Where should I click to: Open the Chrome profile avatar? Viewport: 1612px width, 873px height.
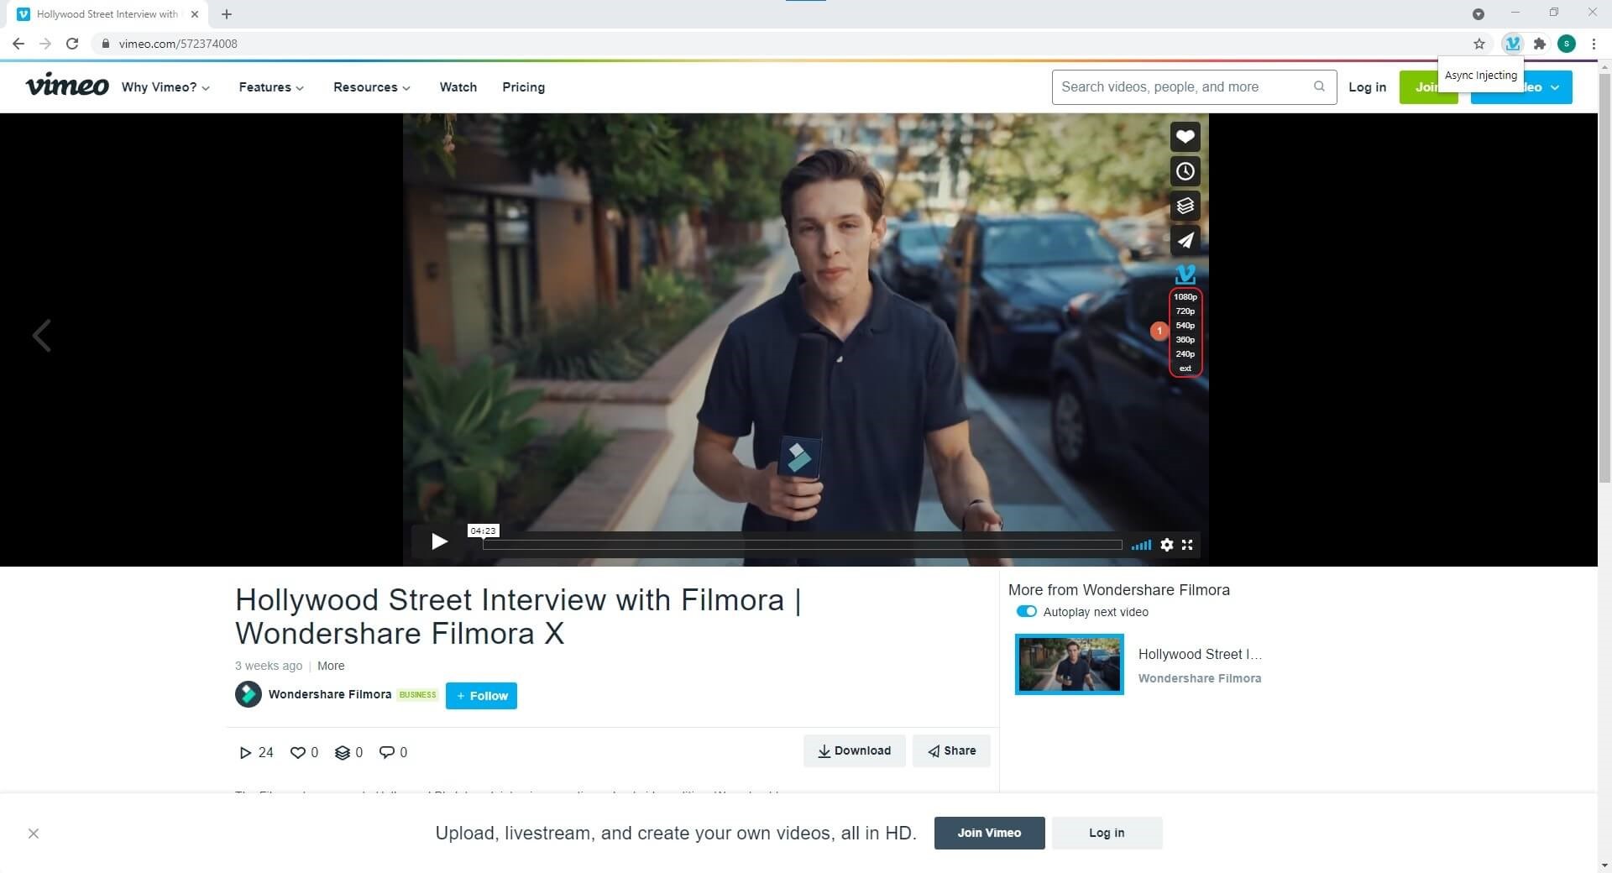click(1567, 44)
